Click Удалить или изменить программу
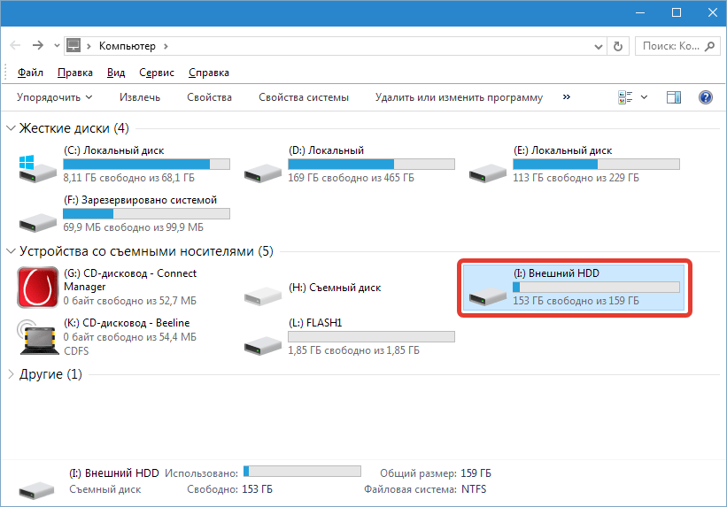The image size is (727, 507). (459, 97)
